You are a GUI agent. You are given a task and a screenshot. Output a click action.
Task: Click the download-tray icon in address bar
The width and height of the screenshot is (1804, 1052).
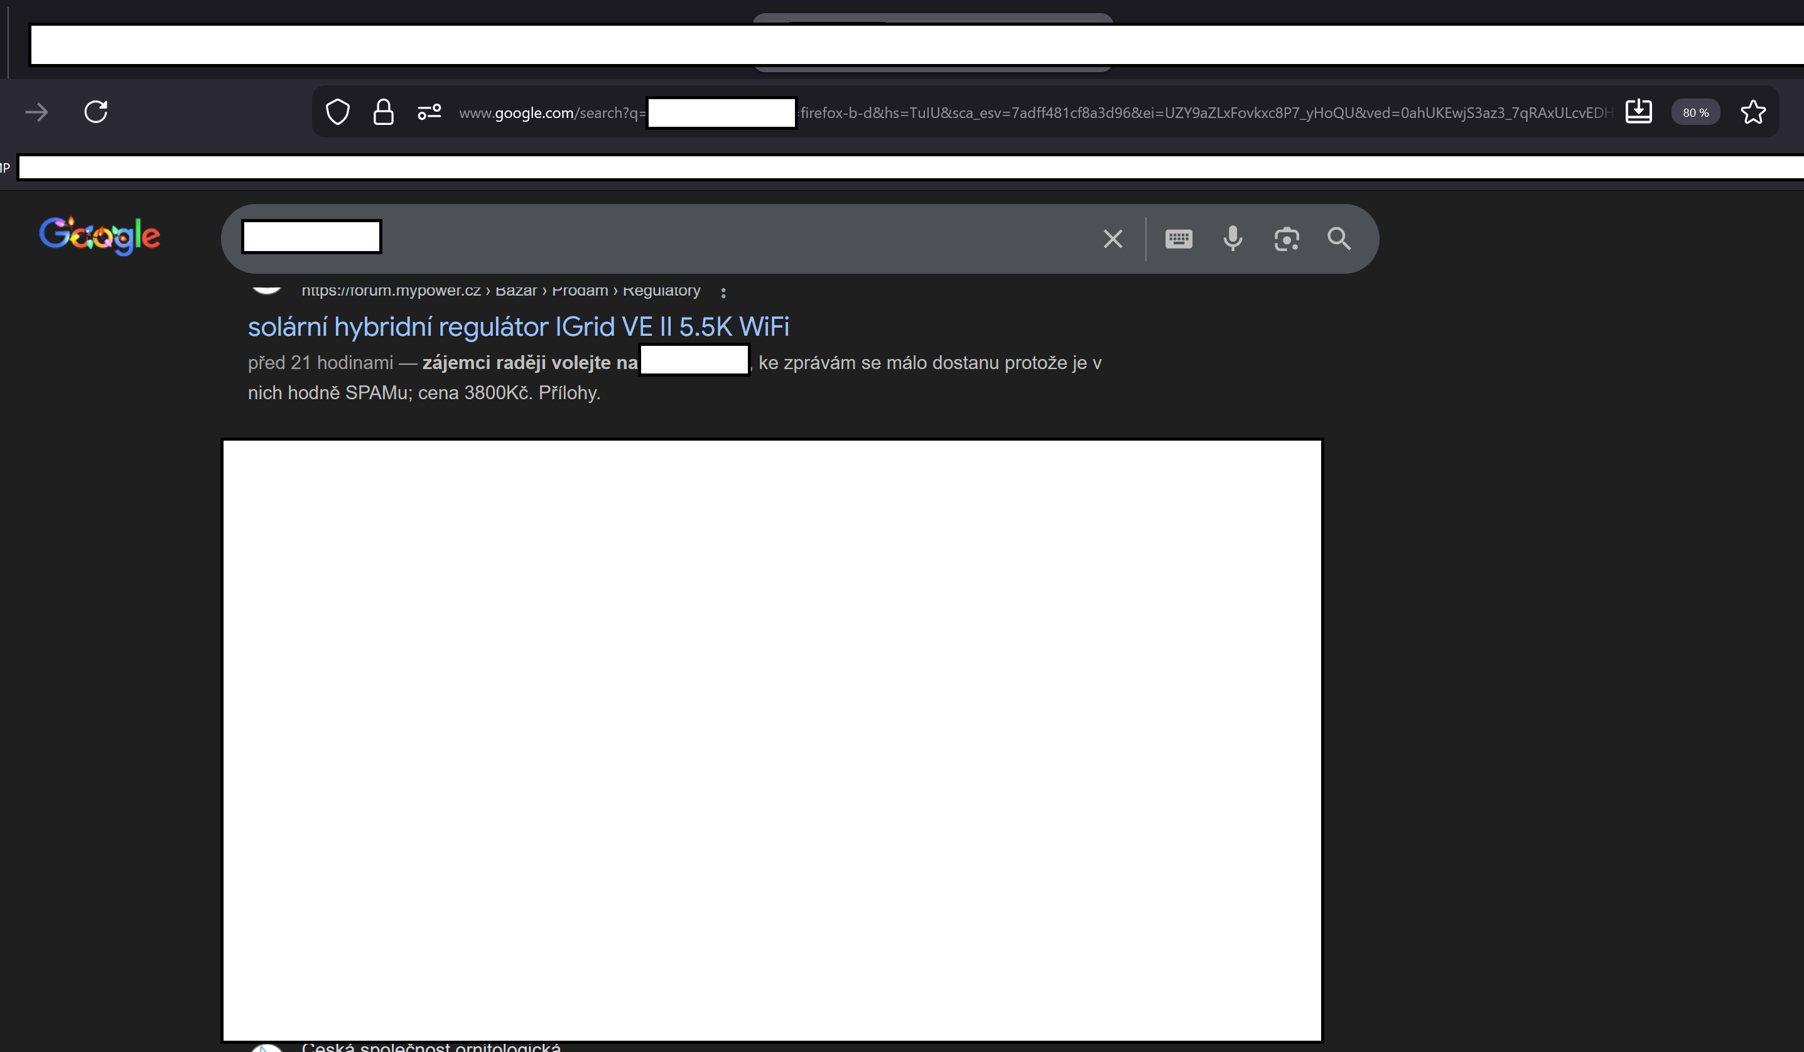[1638, 112]
